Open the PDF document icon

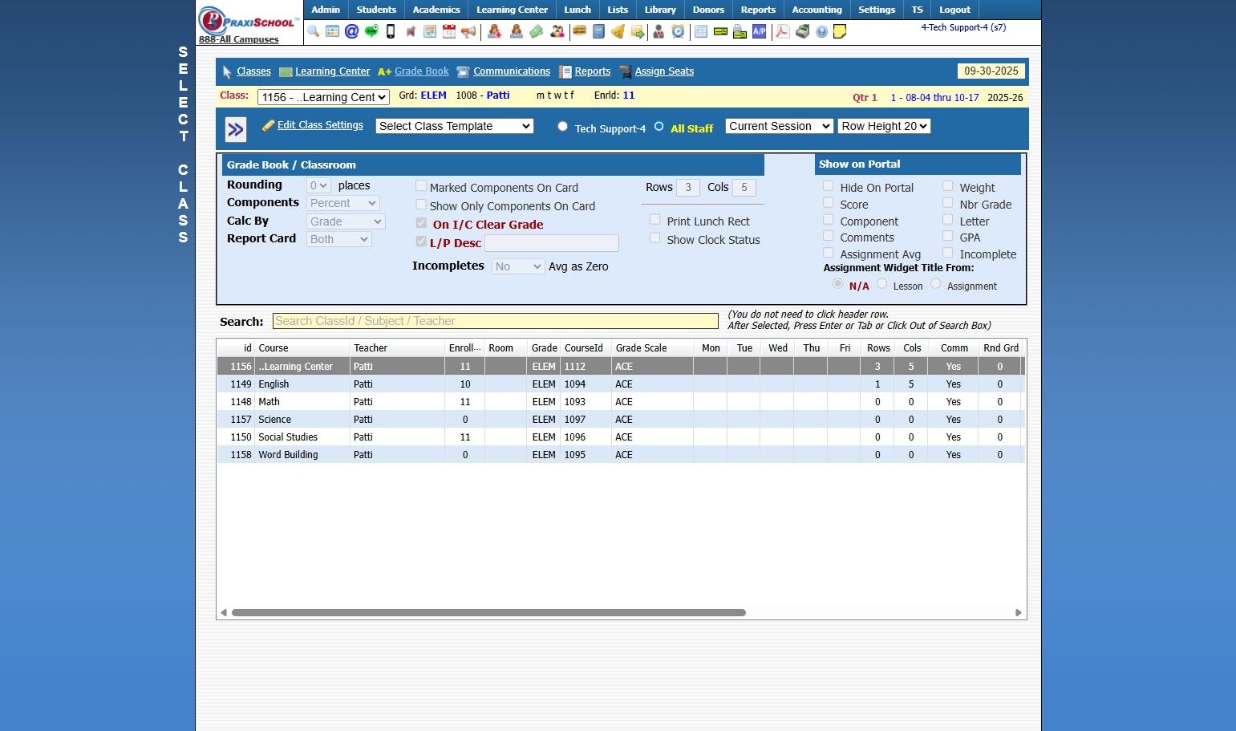782,31
